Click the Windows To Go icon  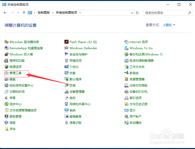point(126,48)
